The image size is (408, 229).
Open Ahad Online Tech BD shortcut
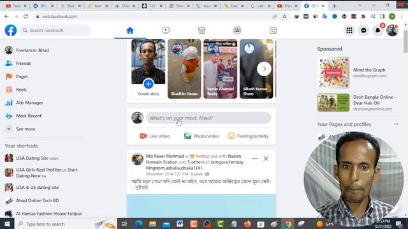click(x=37, y=200)
